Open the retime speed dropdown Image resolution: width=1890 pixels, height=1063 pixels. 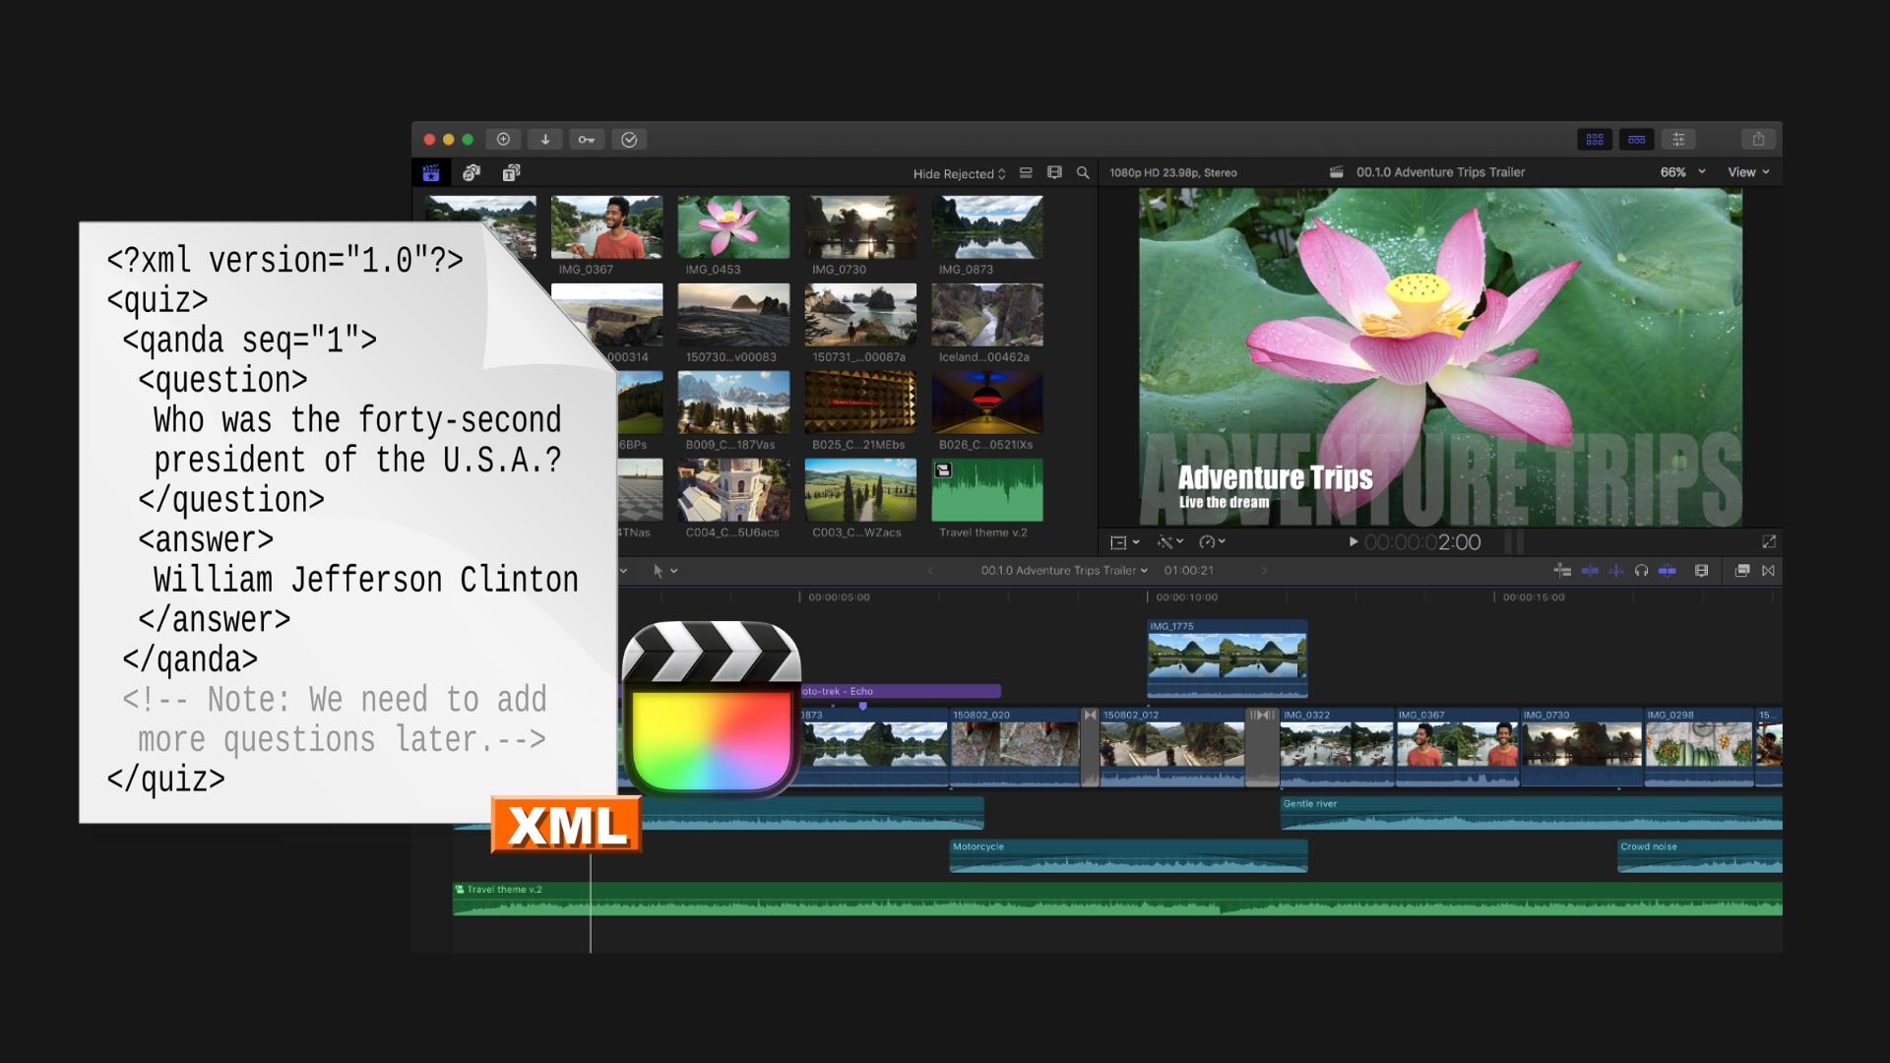(1212, 542)
